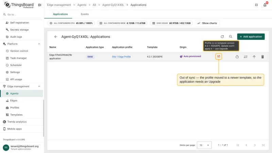
Task: Open search in applications table
Action: (231, 37)
